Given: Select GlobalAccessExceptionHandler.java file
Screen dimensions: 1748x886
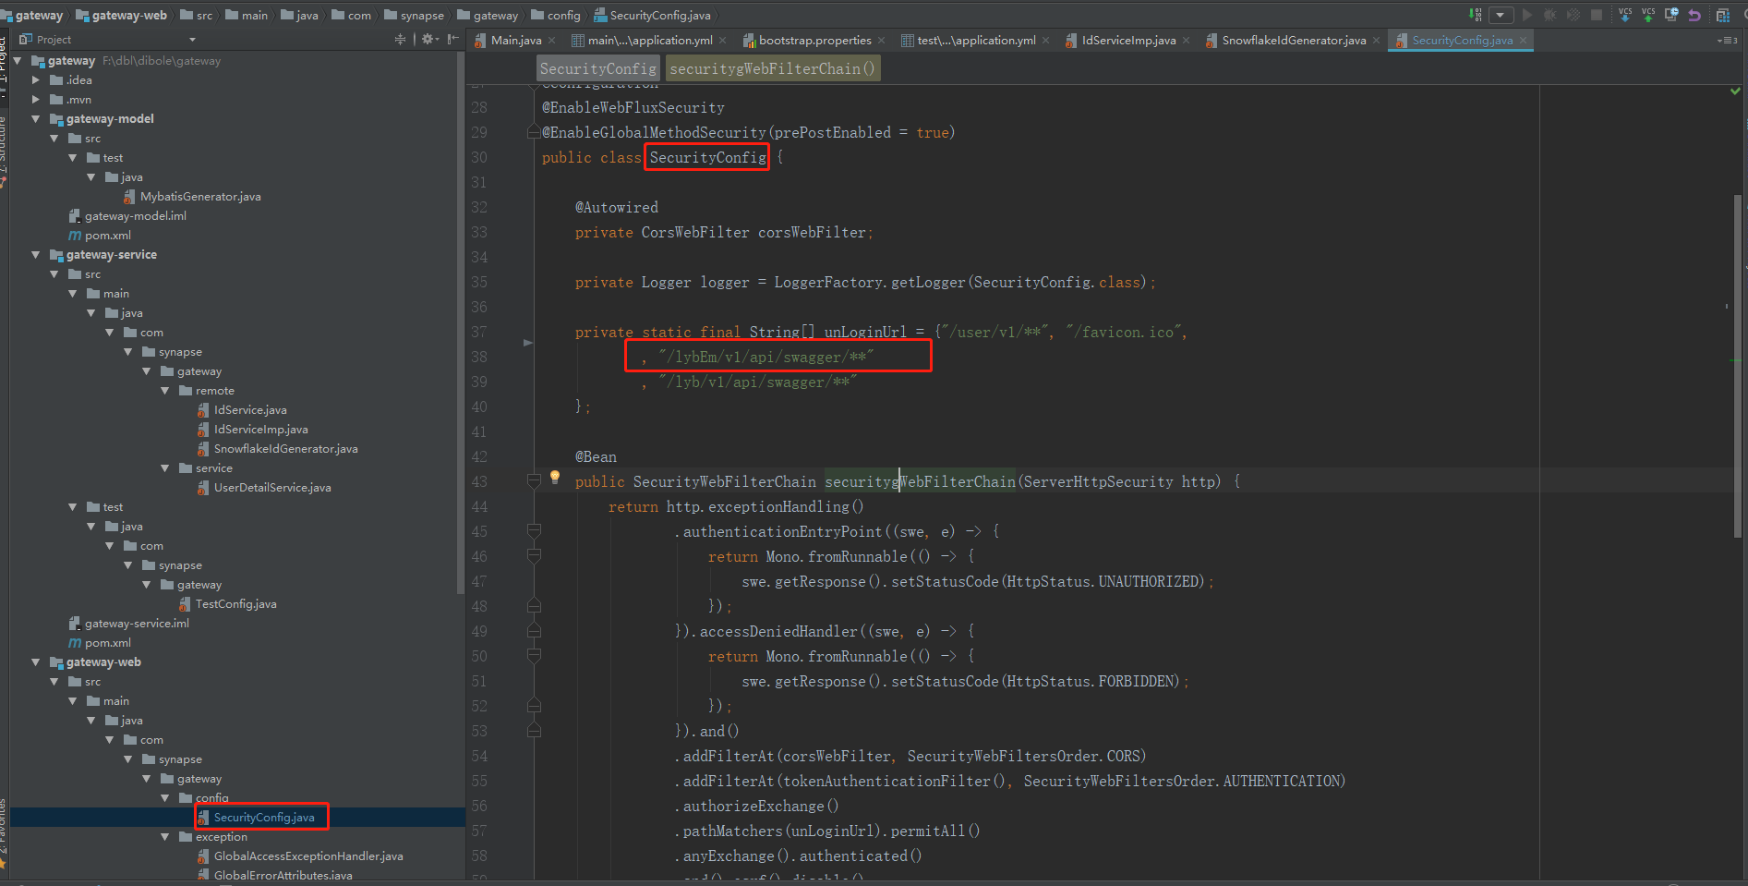Looking at the screenshot, I should [300, 856].
